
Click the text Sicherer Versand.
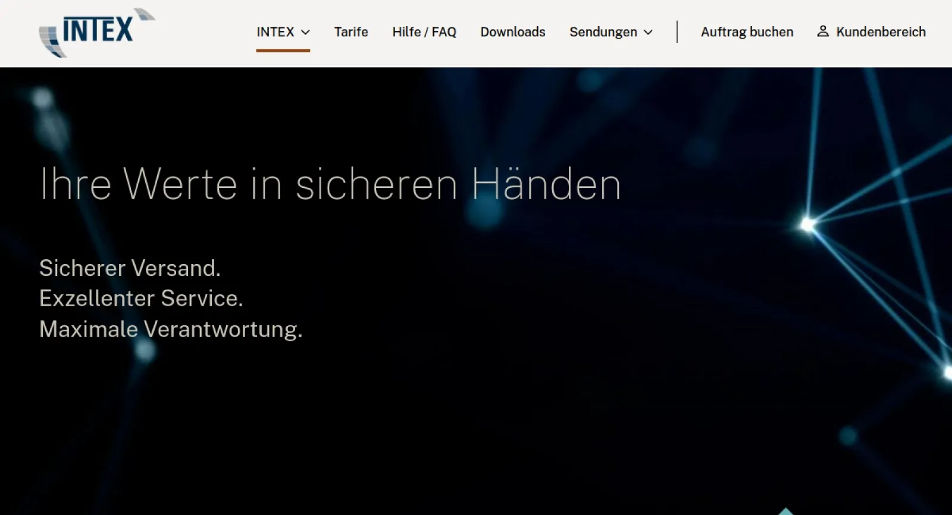[x=130, y=268]
